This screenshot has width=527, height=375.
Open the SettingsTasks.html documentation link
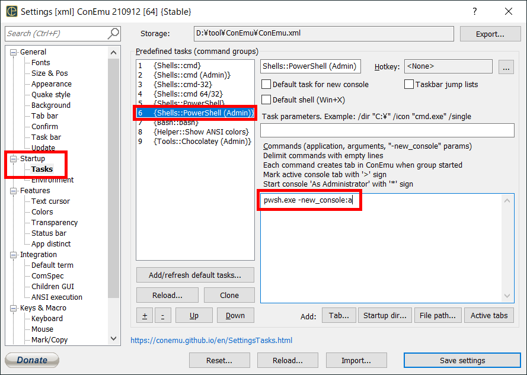pos(212,341)
